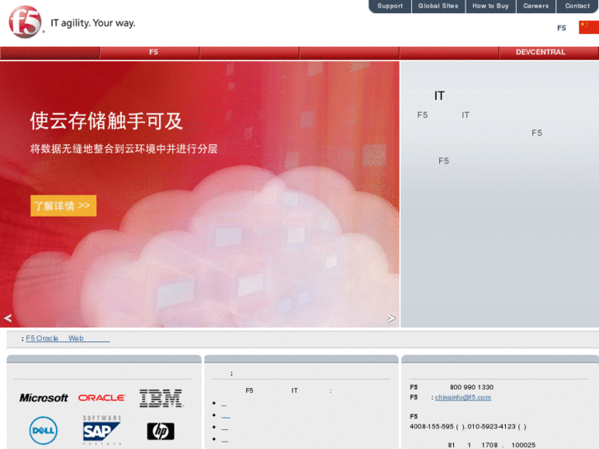
Task: Click the Dell partner logo
Action: pos(43,431)
